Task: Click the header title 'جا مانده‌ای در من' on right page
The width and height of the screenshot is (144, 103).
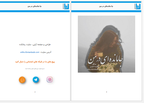Action: (106, 6)
